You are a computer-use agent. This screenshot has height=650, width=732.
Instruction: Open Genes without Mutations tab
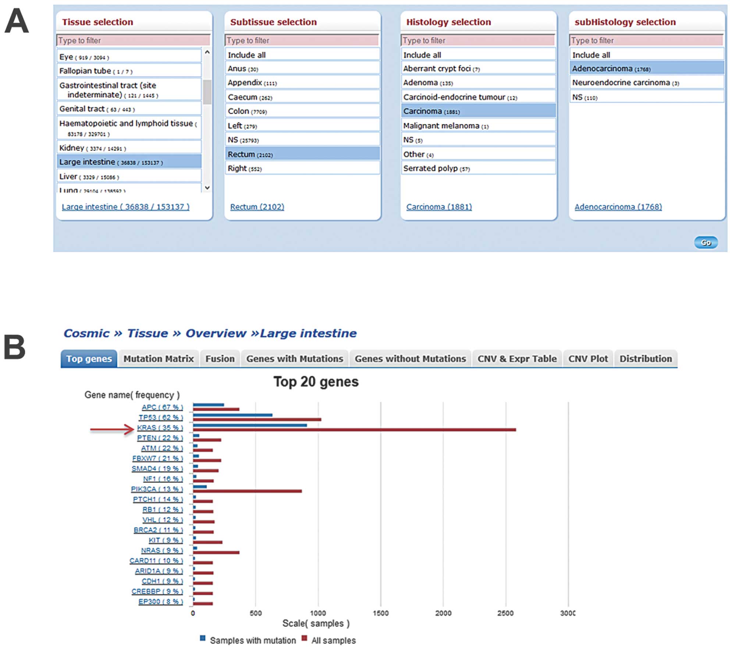pos(410,358)
